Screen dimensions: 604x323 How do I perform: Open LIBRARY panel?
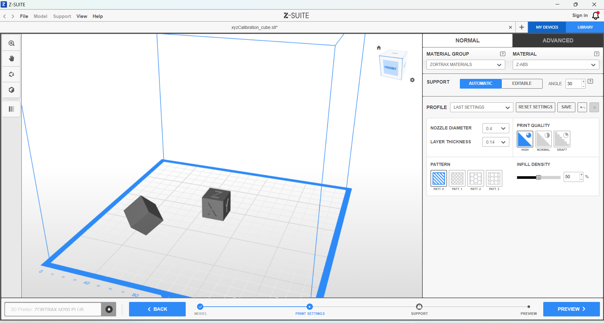[x=585, y=27]
